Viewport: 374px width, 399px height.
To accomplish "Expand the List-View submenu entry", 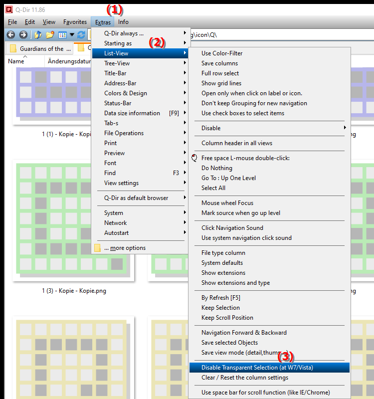I will pos(141,53).
